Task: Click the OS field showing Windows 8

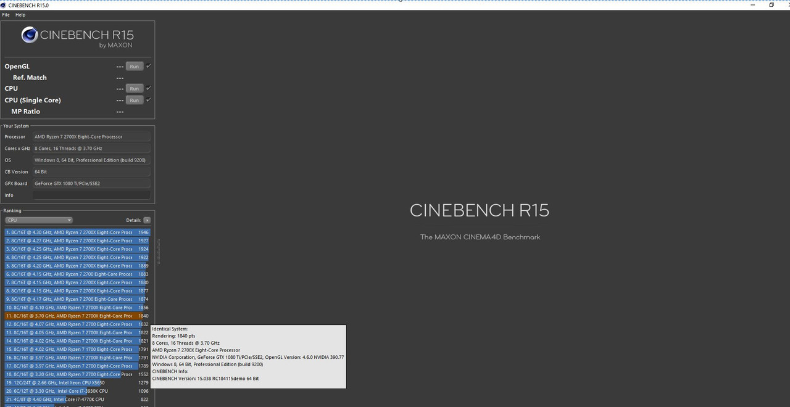Action: pos(91,160)
